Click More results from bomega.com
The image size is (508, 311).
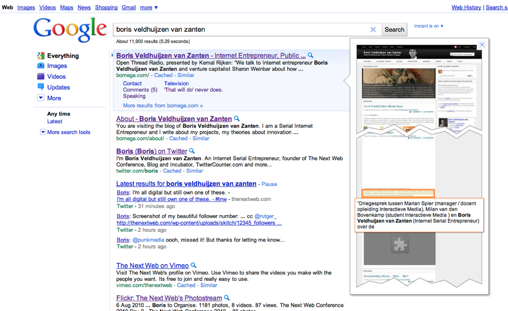point(162,106)
